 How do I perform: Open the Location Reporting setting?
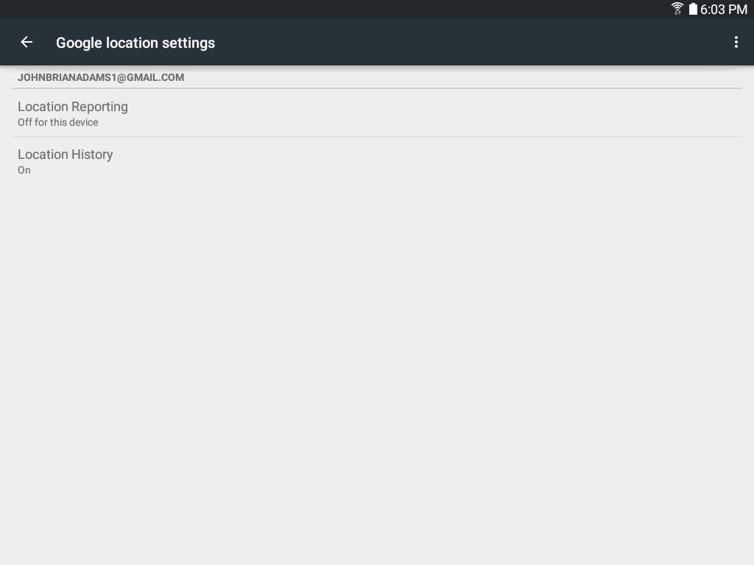[x=377, y=113]
